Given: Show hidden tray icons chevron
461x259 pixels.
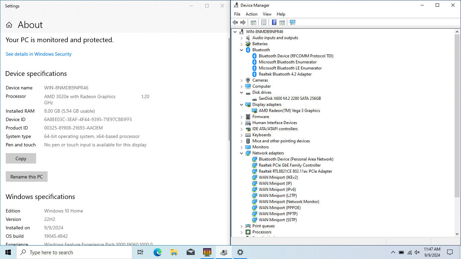Looking at the screenshot, I should click(x=393, y=252).
